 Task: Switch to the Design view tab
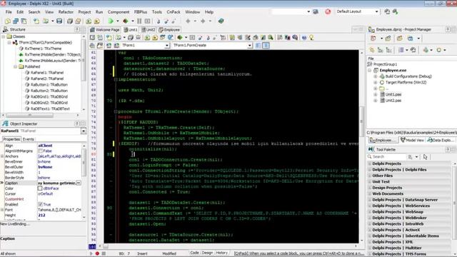click(207, 253)
